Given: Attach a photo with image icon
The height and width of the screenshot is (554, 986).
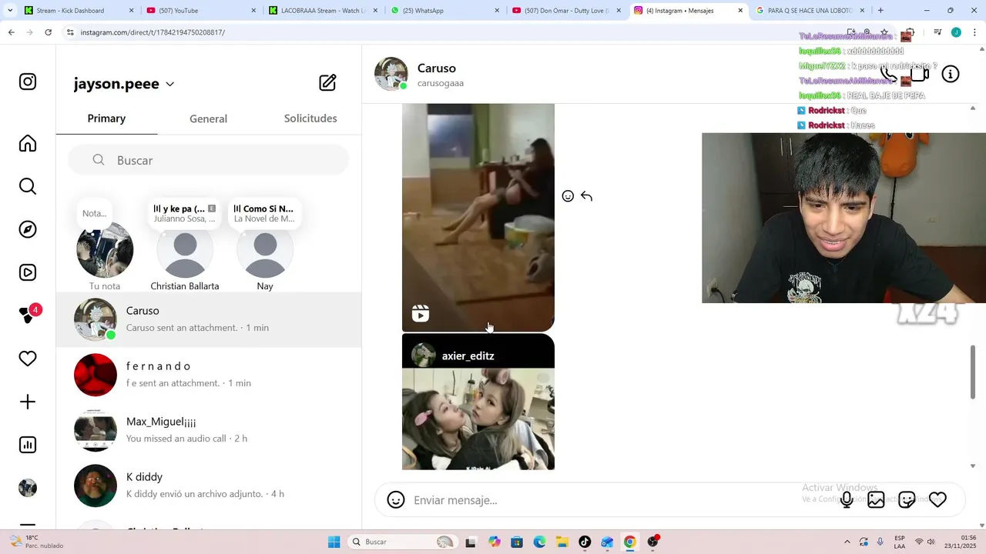Looking at the screenshot, I should tap(876, 500).
